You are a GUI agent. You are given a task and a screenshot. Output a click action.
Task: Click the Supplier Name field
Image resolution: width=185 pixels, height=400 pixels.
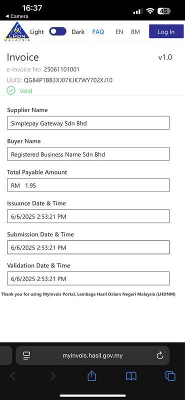[88, 123]
